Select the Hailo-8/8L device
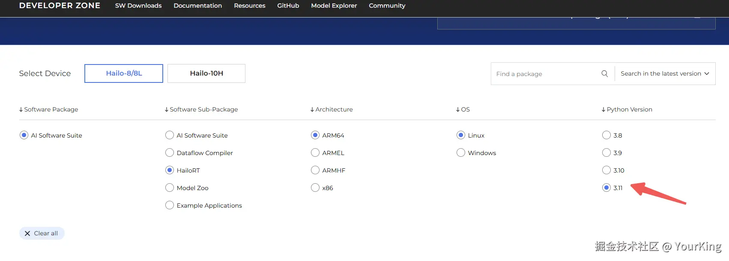This screenshot has height=261, width=729. click(124, 73)
